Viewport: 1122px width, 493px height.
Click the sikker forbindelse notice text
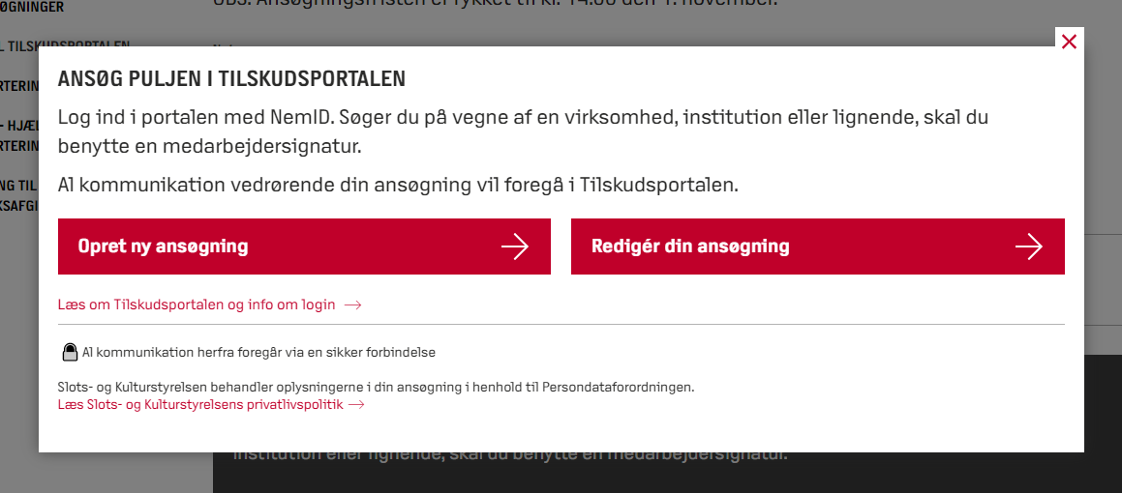click(x=259, y=352)
